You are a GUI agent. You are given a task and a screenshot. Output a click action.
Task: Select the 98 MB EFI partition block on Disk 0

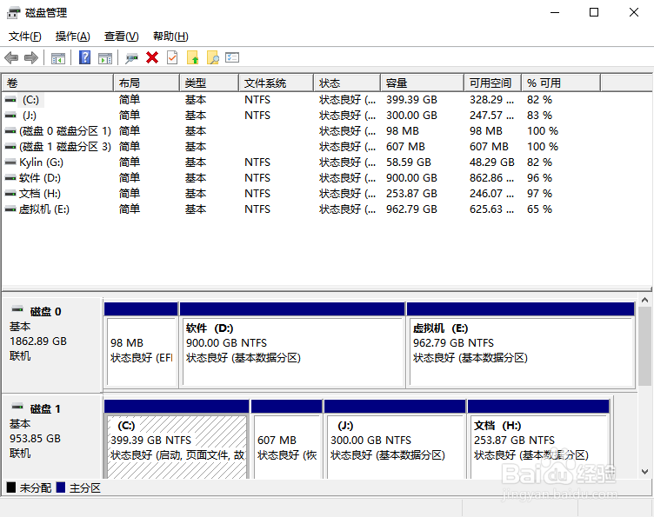point(142,345)
